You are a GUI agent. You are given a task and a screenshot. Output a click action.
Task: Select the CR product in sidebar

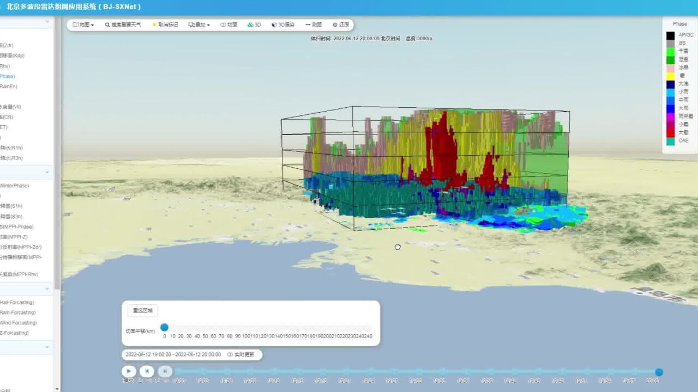tap(7, 117)
